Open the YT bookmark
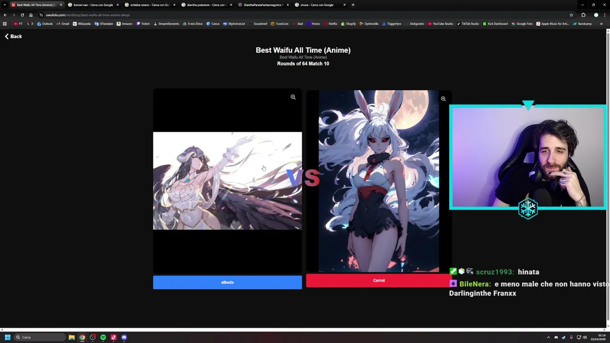The height and width of the screenshot is (343, 610). (x=18, y=24)
